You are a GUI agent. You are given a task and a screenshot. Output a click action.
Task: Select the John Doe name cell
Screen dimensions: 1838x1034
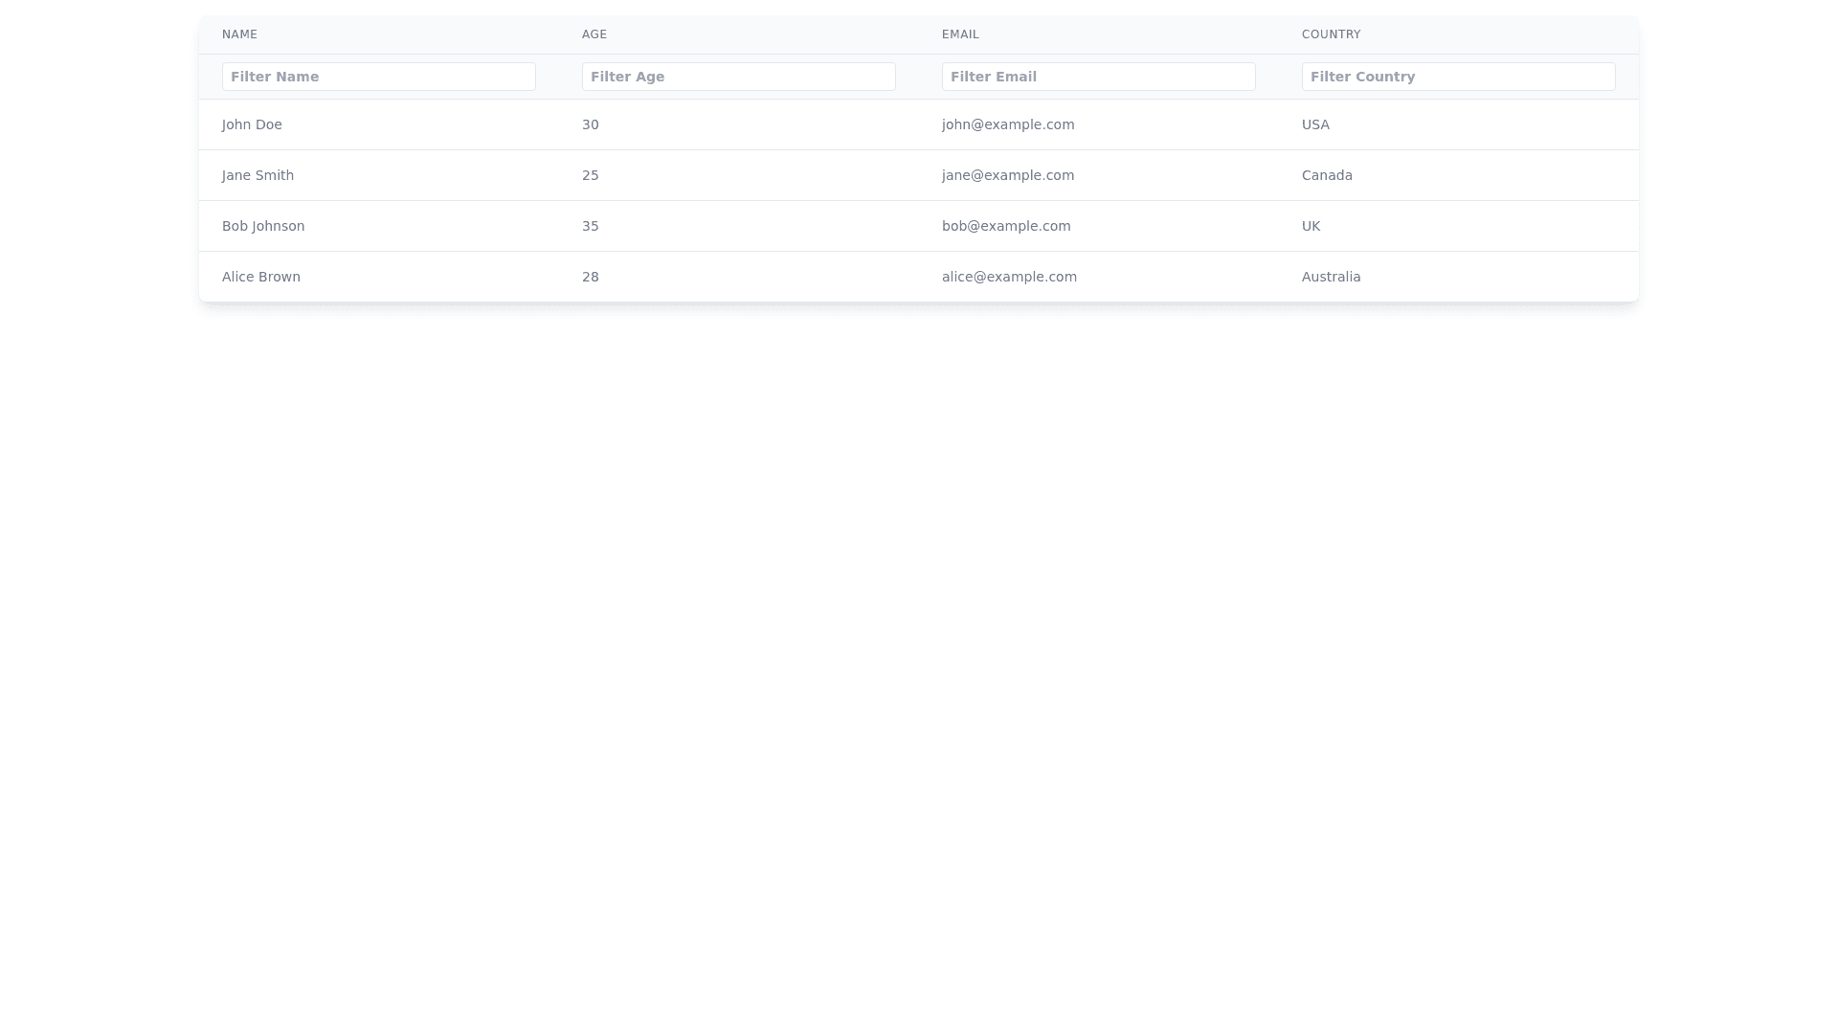click(x=252, y=124)
